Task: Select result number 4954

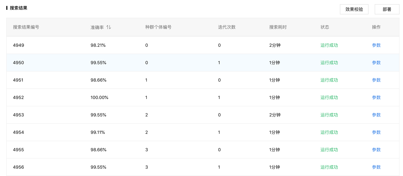Action: click(19, 132)
